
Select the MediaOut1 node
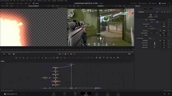point(97,88)
